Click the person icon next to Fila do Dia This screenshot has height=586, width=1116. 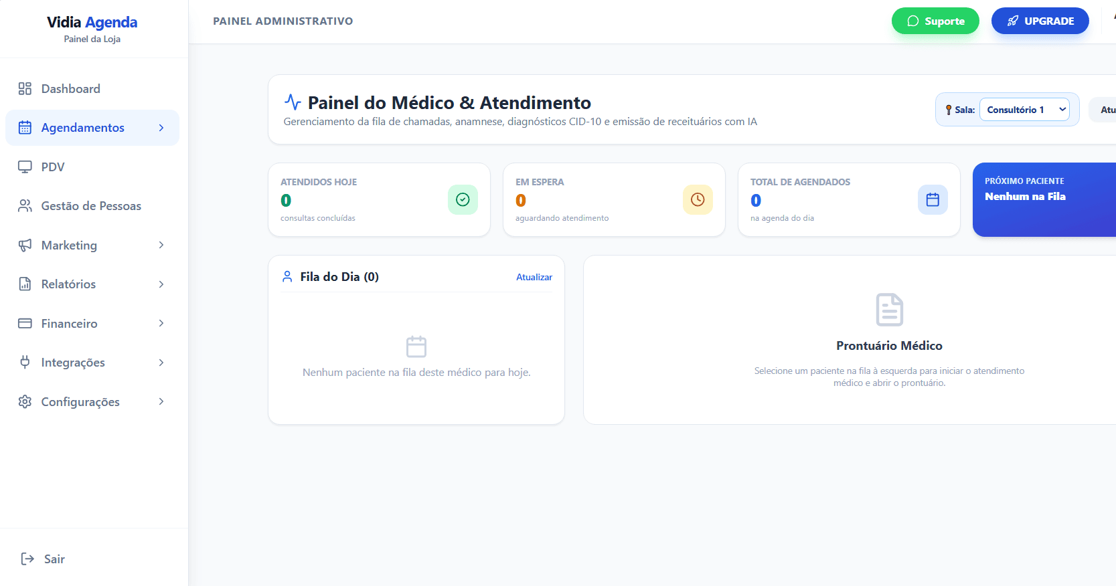tap(287, 276)
